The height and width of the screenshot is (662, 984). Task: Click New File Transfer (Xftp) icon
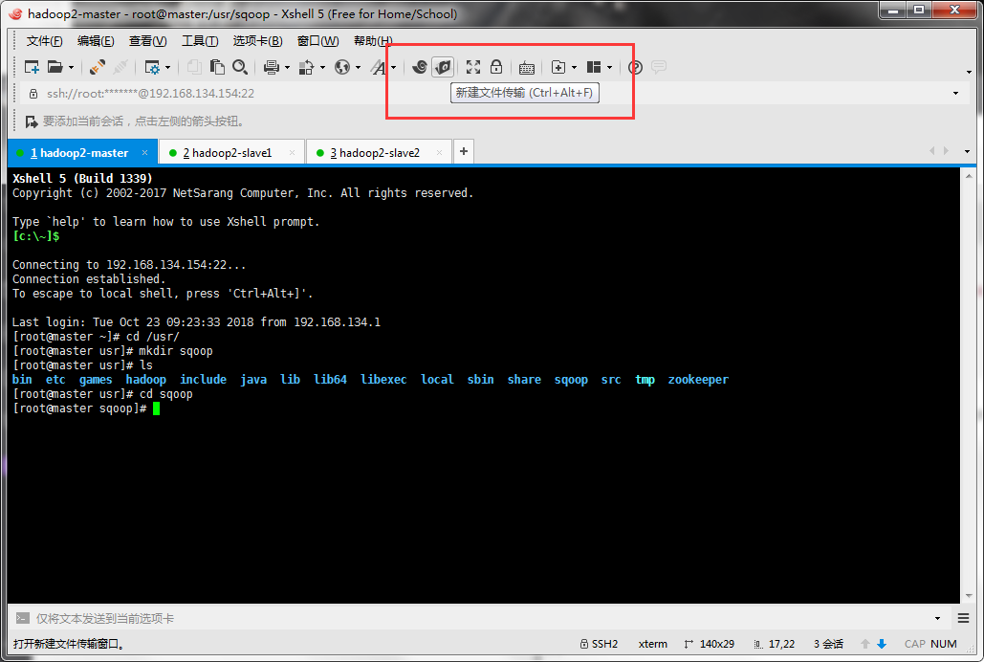443,67
